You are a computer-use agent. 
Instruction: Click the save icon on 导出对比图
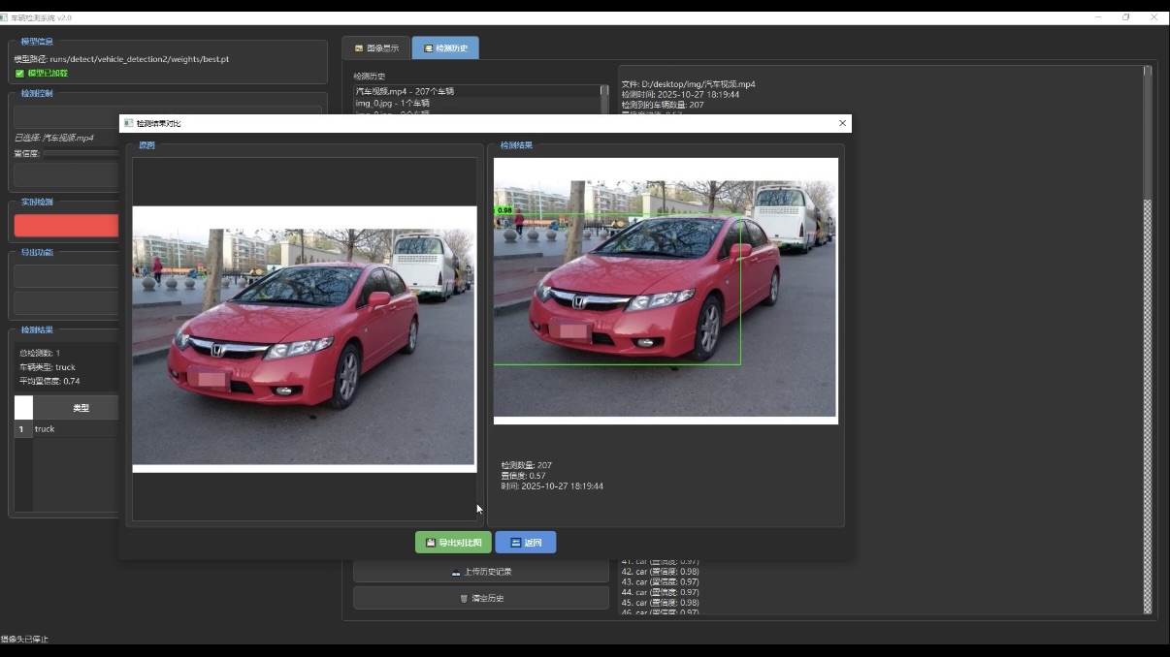(x=431, y=543)
